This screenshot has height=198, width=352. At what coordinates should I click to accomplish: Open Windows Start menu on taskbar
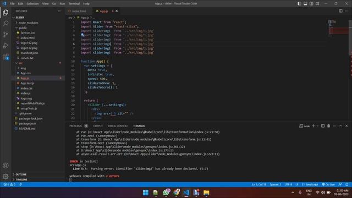point(146,193)
